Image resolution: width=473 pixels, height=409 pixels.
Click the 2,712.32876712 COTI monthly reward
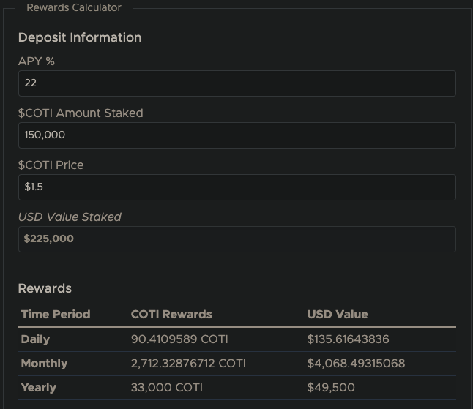188,364
